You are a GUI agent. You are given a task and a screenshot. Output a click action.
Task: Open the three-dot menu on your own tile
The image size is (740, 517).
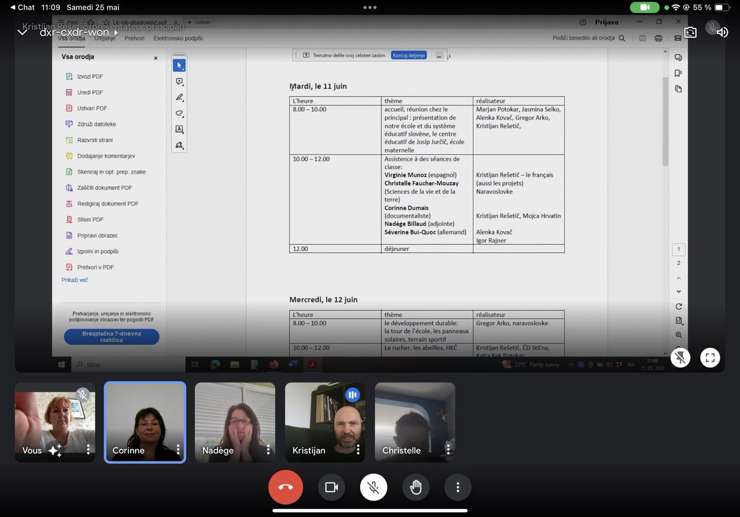[88, 450]
